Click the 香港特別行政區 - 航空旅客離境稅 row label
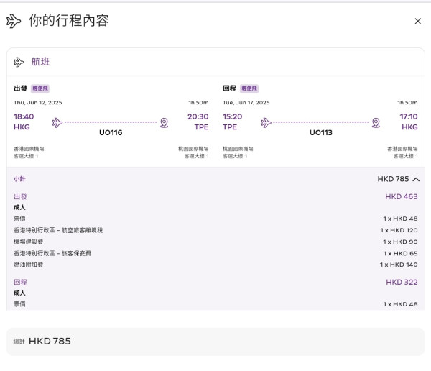The image size is (431, 371). coord(58,230)
